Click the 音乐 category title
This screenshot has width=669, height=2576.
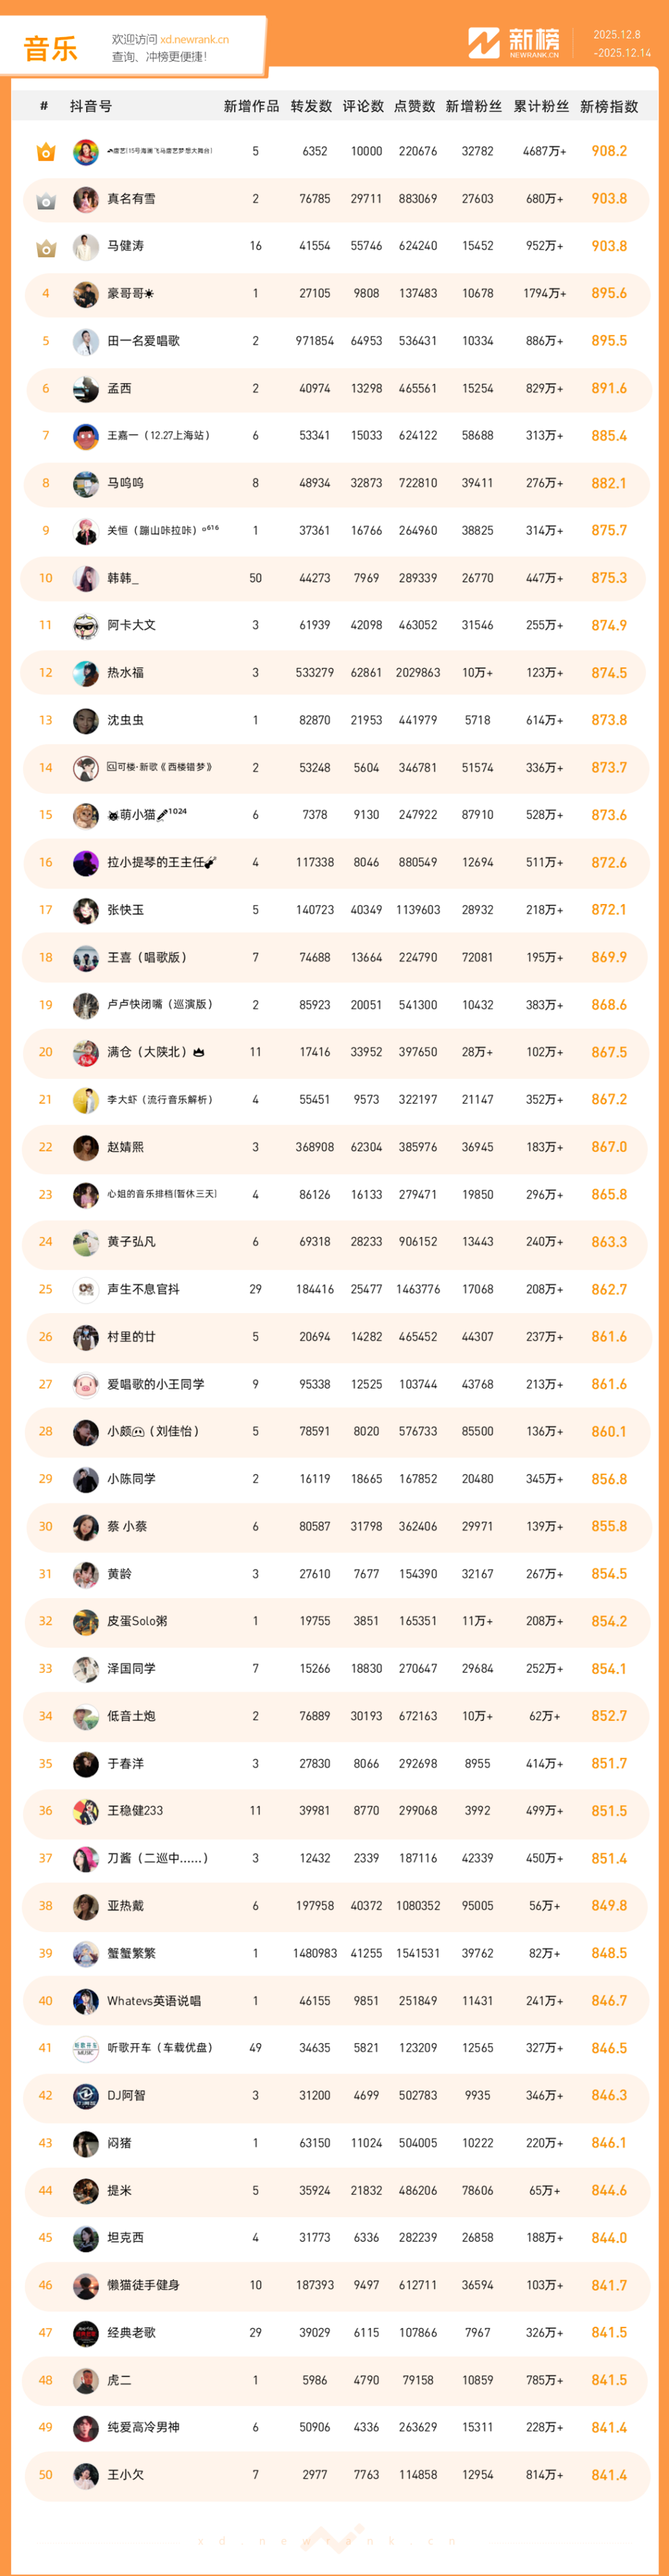50,48
